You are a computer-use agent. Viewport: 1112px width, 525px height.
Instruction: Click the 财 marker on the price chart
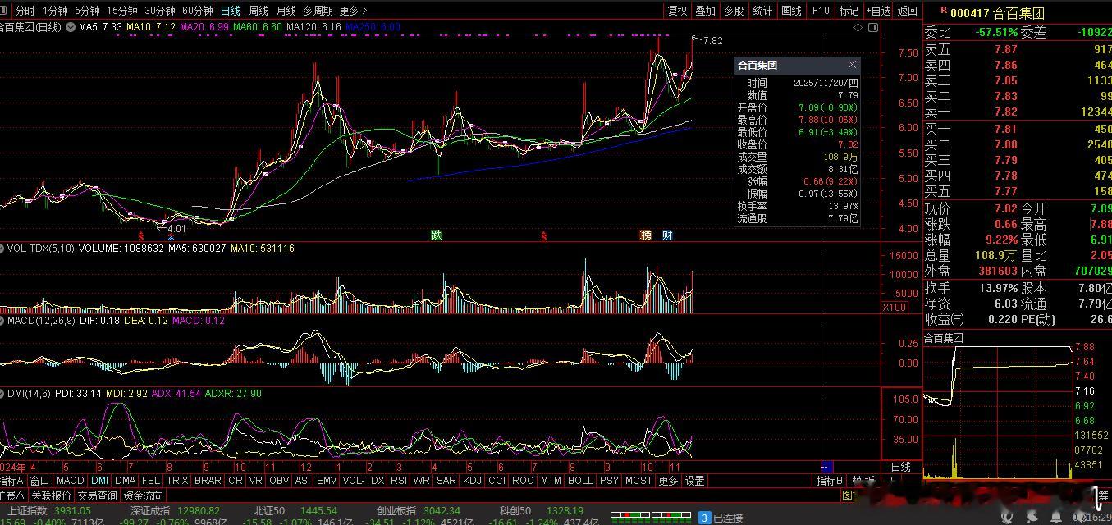point(668,235)
